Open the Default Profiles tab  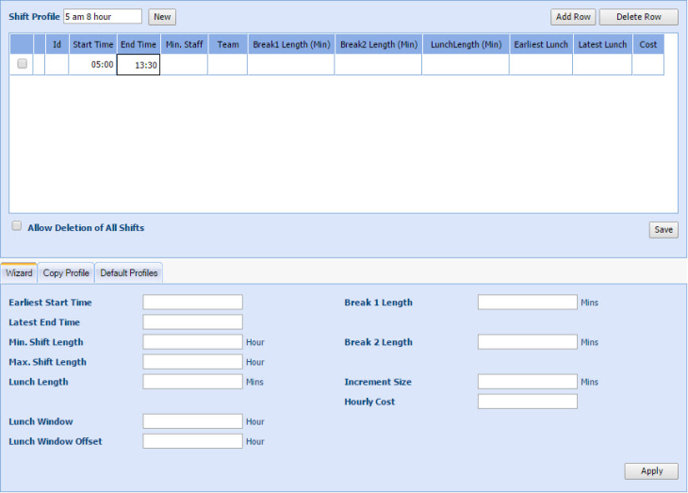click(129, 273)
